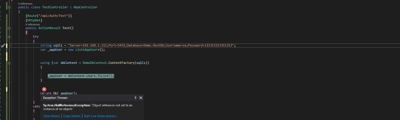
Task: Click the HttpGet attribute
Action: (x=34, y=21)
